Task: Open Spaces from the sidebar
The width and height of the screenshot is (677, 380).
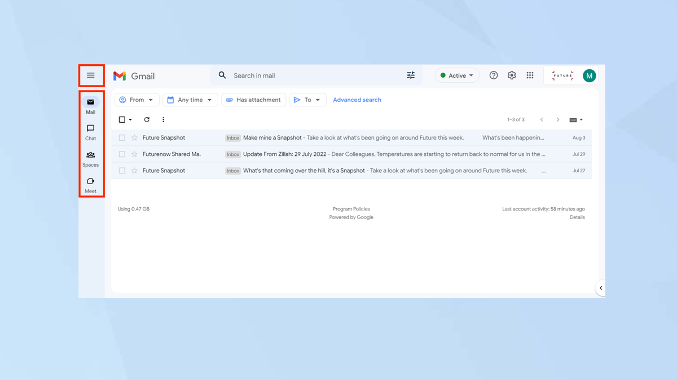Action: tap(90, 159)
